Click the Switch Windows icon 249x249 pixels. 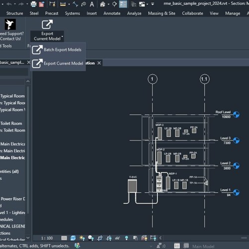142,4
